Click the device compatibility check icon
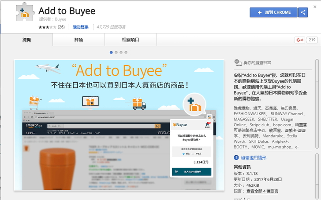The width and height of the screenshot is (321, 200). [238, 62]
